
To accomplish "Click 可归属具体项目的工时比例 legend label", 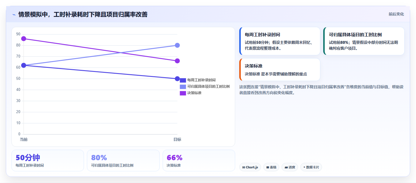I will pos(208,87).
